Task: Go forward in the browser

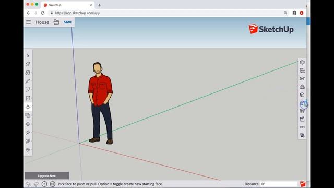Action: coord(35,13)
